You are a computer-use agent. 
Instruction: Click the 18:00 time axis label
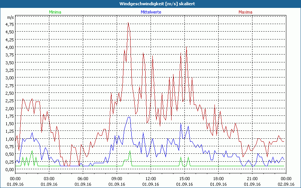click(218, 179)
